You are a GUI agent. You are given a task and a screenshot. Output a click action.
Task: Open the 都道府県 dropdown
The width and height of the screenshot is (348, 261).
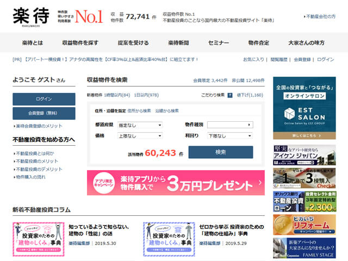pyautogui.click(x=140, y=125)
